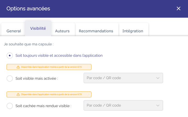Choose the "Soit cachée mais rendue visible" radio button
188x117 pixels.
(x=10, y=106)
